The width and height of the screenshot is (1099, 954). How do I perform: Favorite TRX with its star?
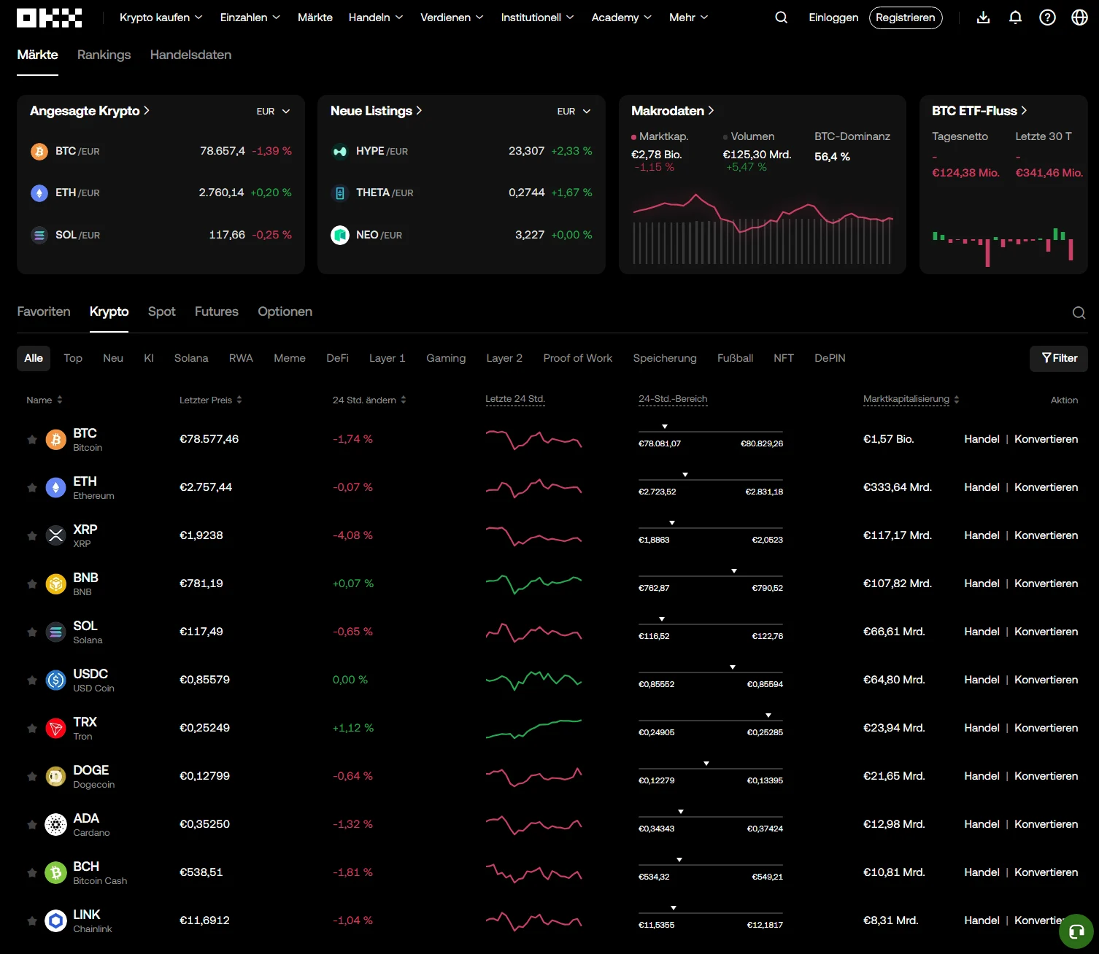32,729
